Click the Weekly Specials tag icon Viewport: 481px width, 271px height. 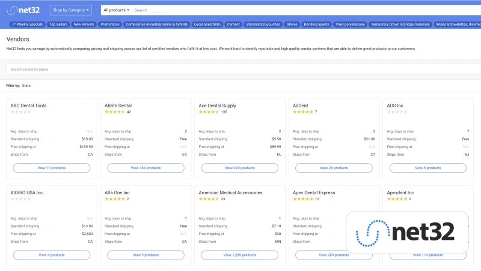pyautogui.click(x=14, y=25)
